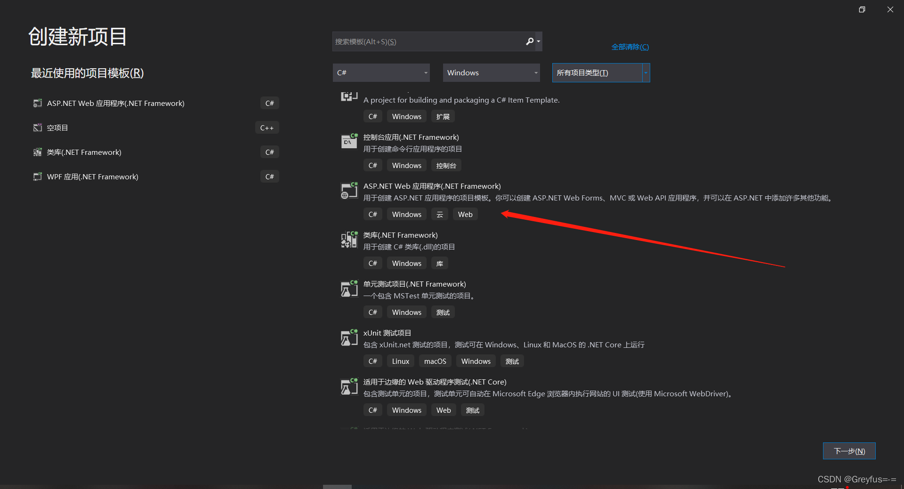Click Web tag under Edge driver test
904x489 pixels.
tap(444, 410)
